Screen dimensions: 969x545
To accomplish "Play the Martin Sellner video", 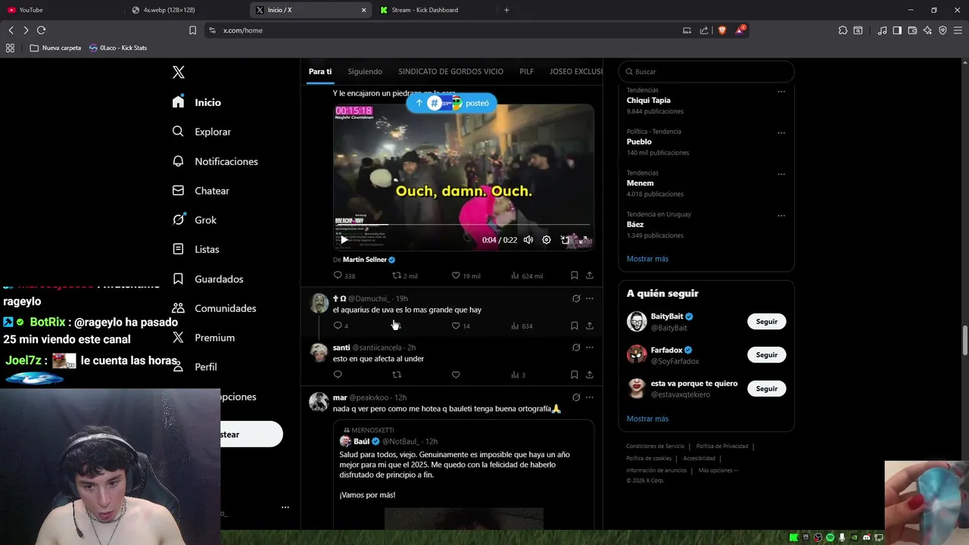I will point(344,240).
